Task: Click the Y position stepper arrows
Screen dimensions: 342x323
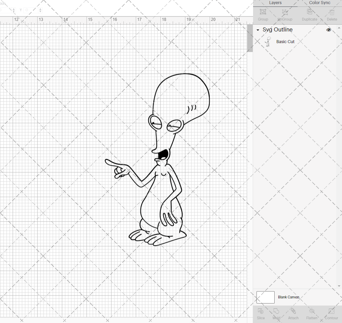Action: [x=40, y=10]
